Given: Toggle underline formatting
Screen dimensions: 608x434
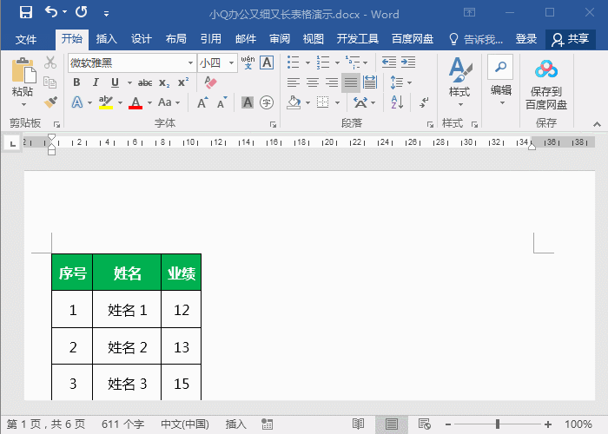Looking at the screenshot, I should [x=115, y=82].
